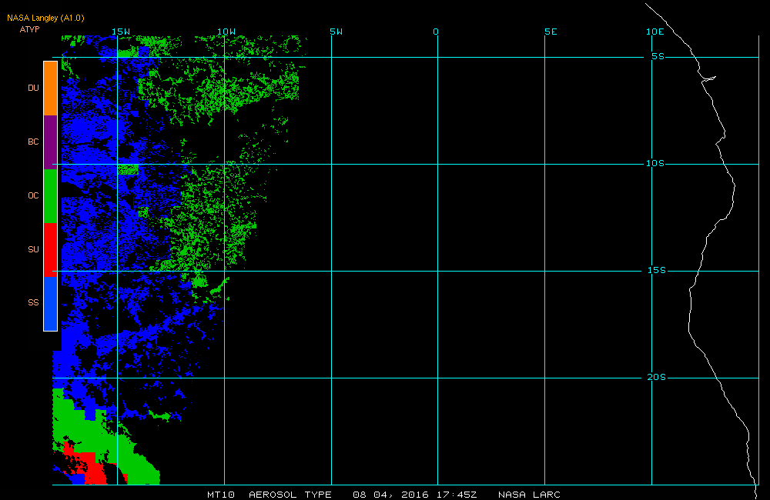The height and width of the screenshot is (500, 770).
Task: Click the OC legend label
Action: pos(33,196)
